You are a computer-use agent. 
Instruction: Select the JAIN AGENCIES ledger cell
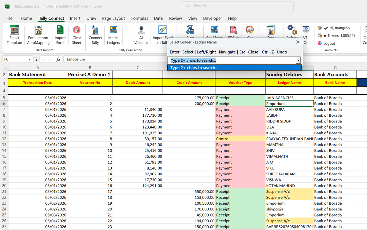(x=289, y=98)
